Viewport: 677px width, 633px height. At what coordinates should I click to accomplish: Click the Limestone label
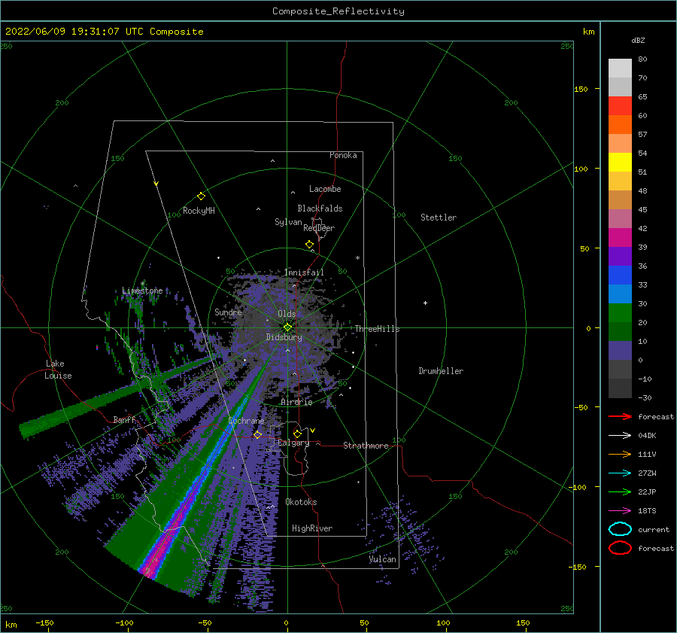142,291
